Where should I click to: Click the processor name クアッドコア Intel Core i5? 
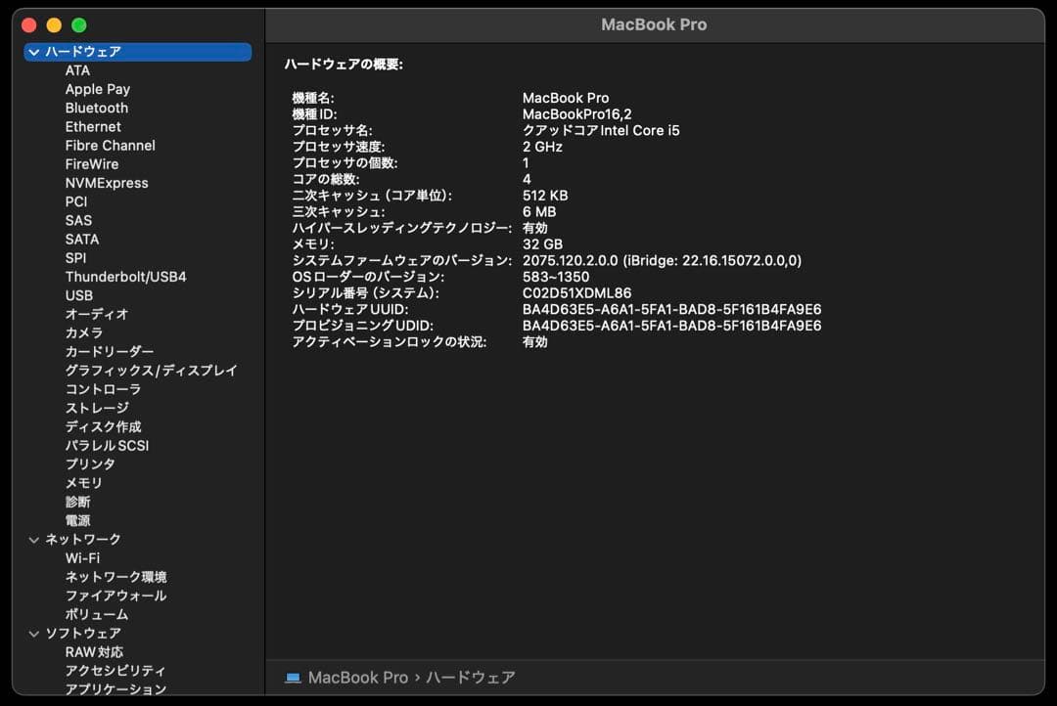[x=601, y=131]
